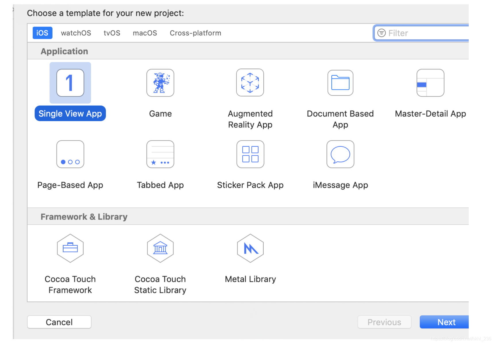Pick the Tabbed App template icon

[x=160, y=154]
